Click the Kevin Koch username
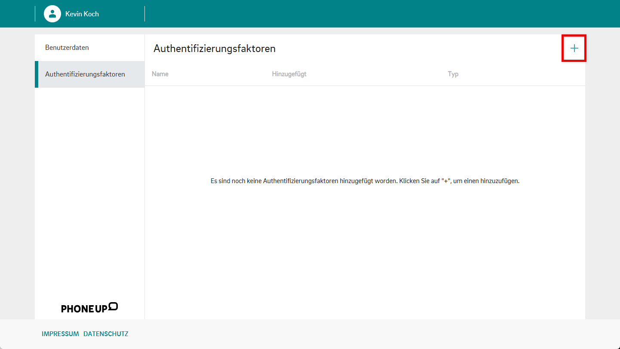Image resolution: width=620 pixels, height=349 pixels. [82, 14]
